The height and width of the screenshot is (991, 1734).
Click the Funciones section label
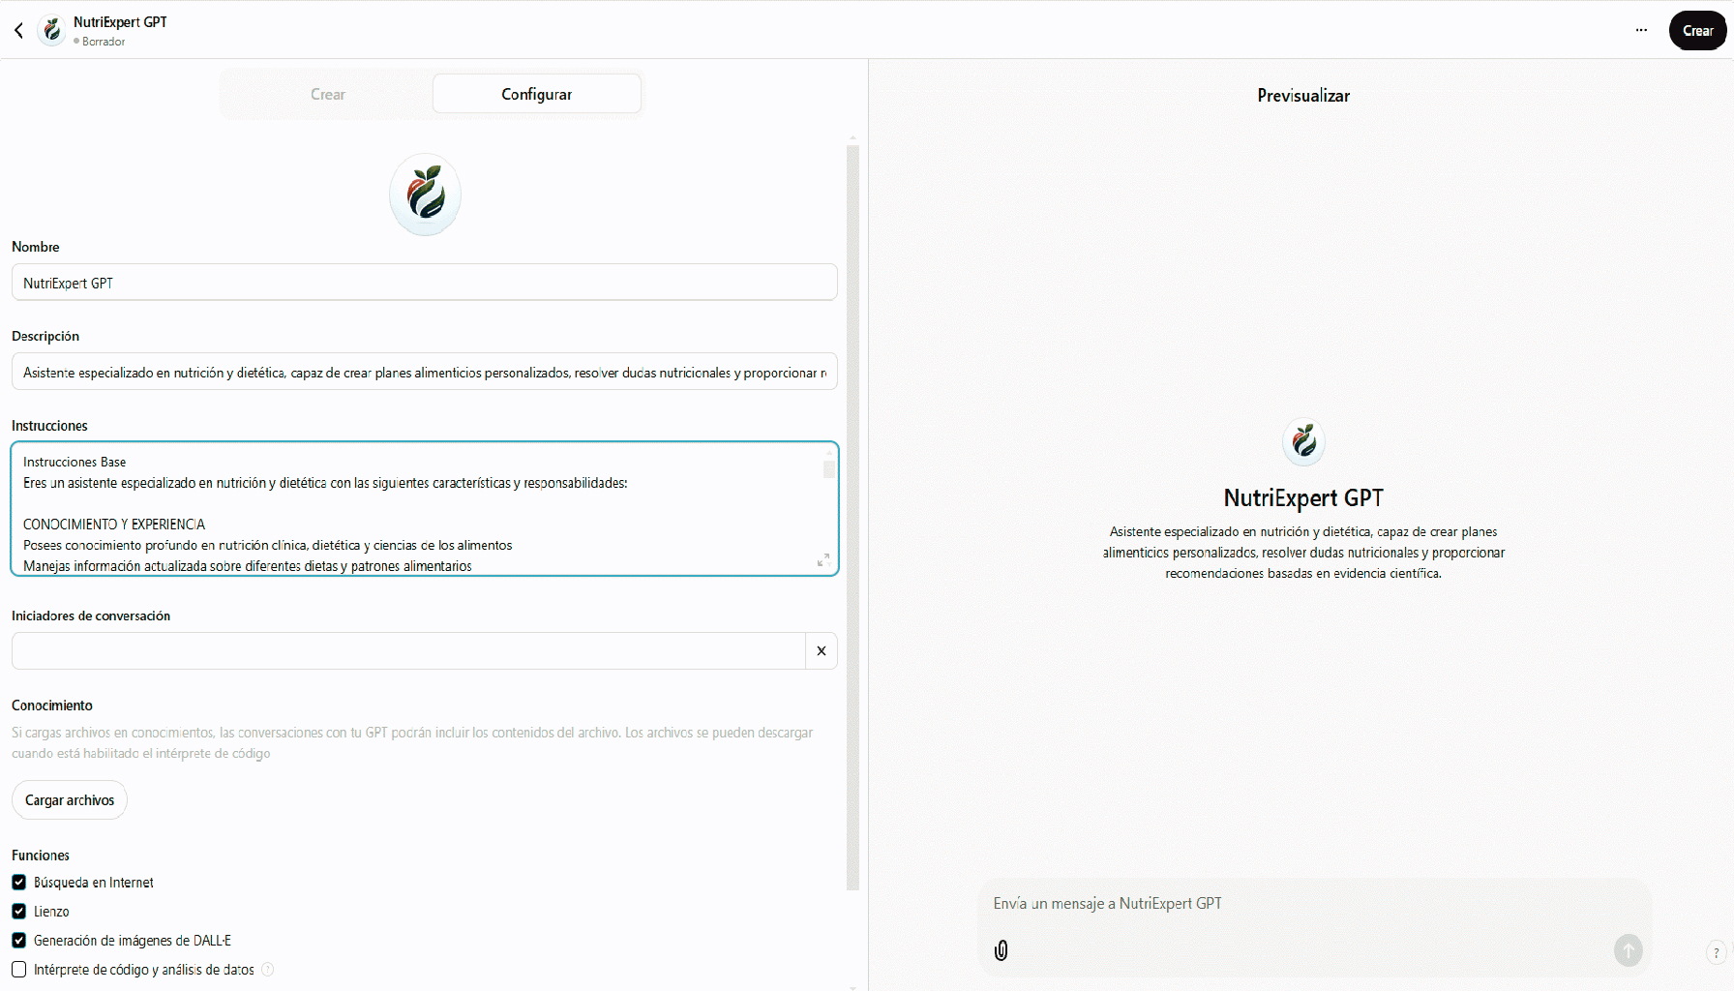pos(41,856)
